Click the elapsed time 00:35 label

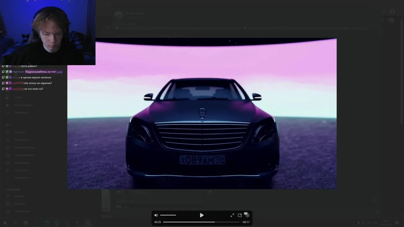point(157,222)
